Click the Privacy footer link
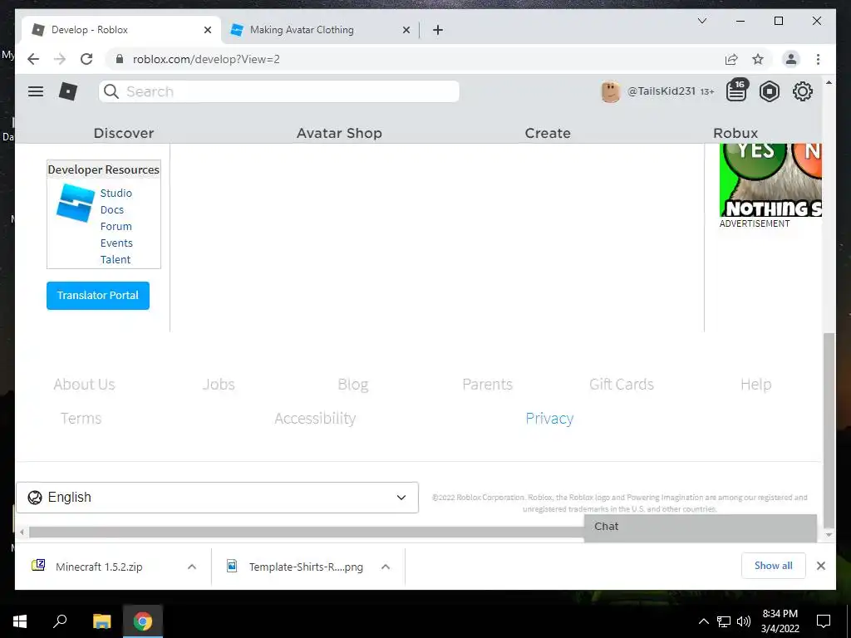This screenshot has height=638, width=851. [x=549, y=419]
